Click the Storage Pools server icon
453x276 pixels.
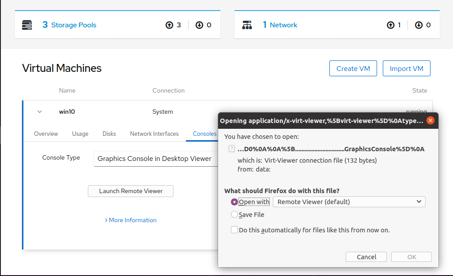click(27, 25)
